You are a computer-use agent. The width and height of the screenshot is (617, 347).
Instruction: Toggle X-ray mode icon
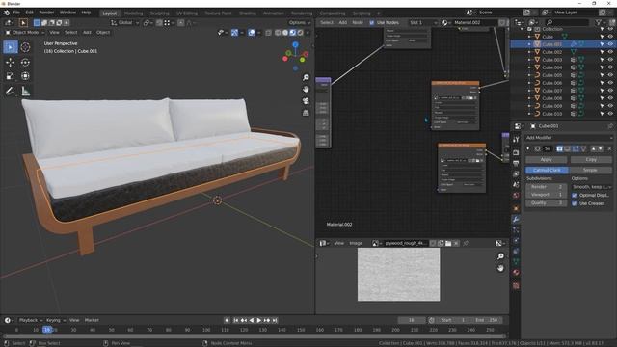(268, 33)
